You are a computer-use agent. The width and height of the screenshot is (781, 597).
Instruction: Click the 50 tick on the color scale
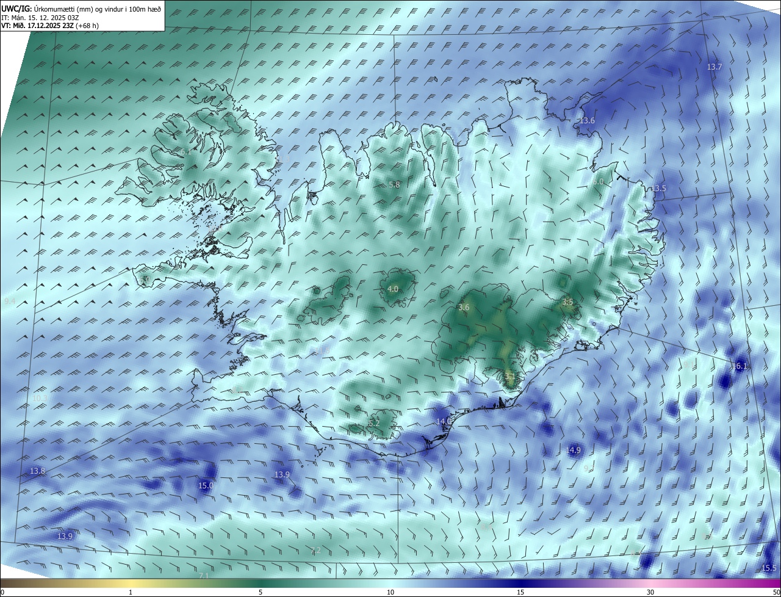[x=776, y=592]
